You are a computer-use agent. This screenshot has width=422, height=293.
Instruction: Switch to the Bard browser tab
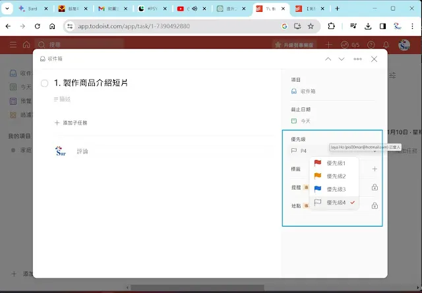[x=28, y=9]
